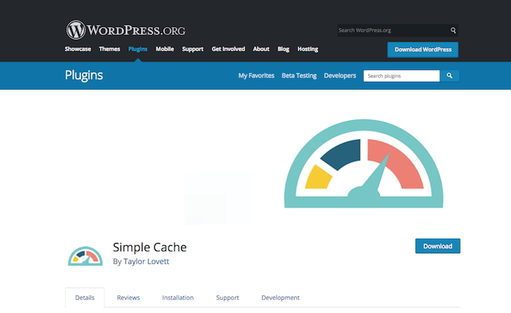
Task: Open the Beta Testing link
Action: (299, 76)
